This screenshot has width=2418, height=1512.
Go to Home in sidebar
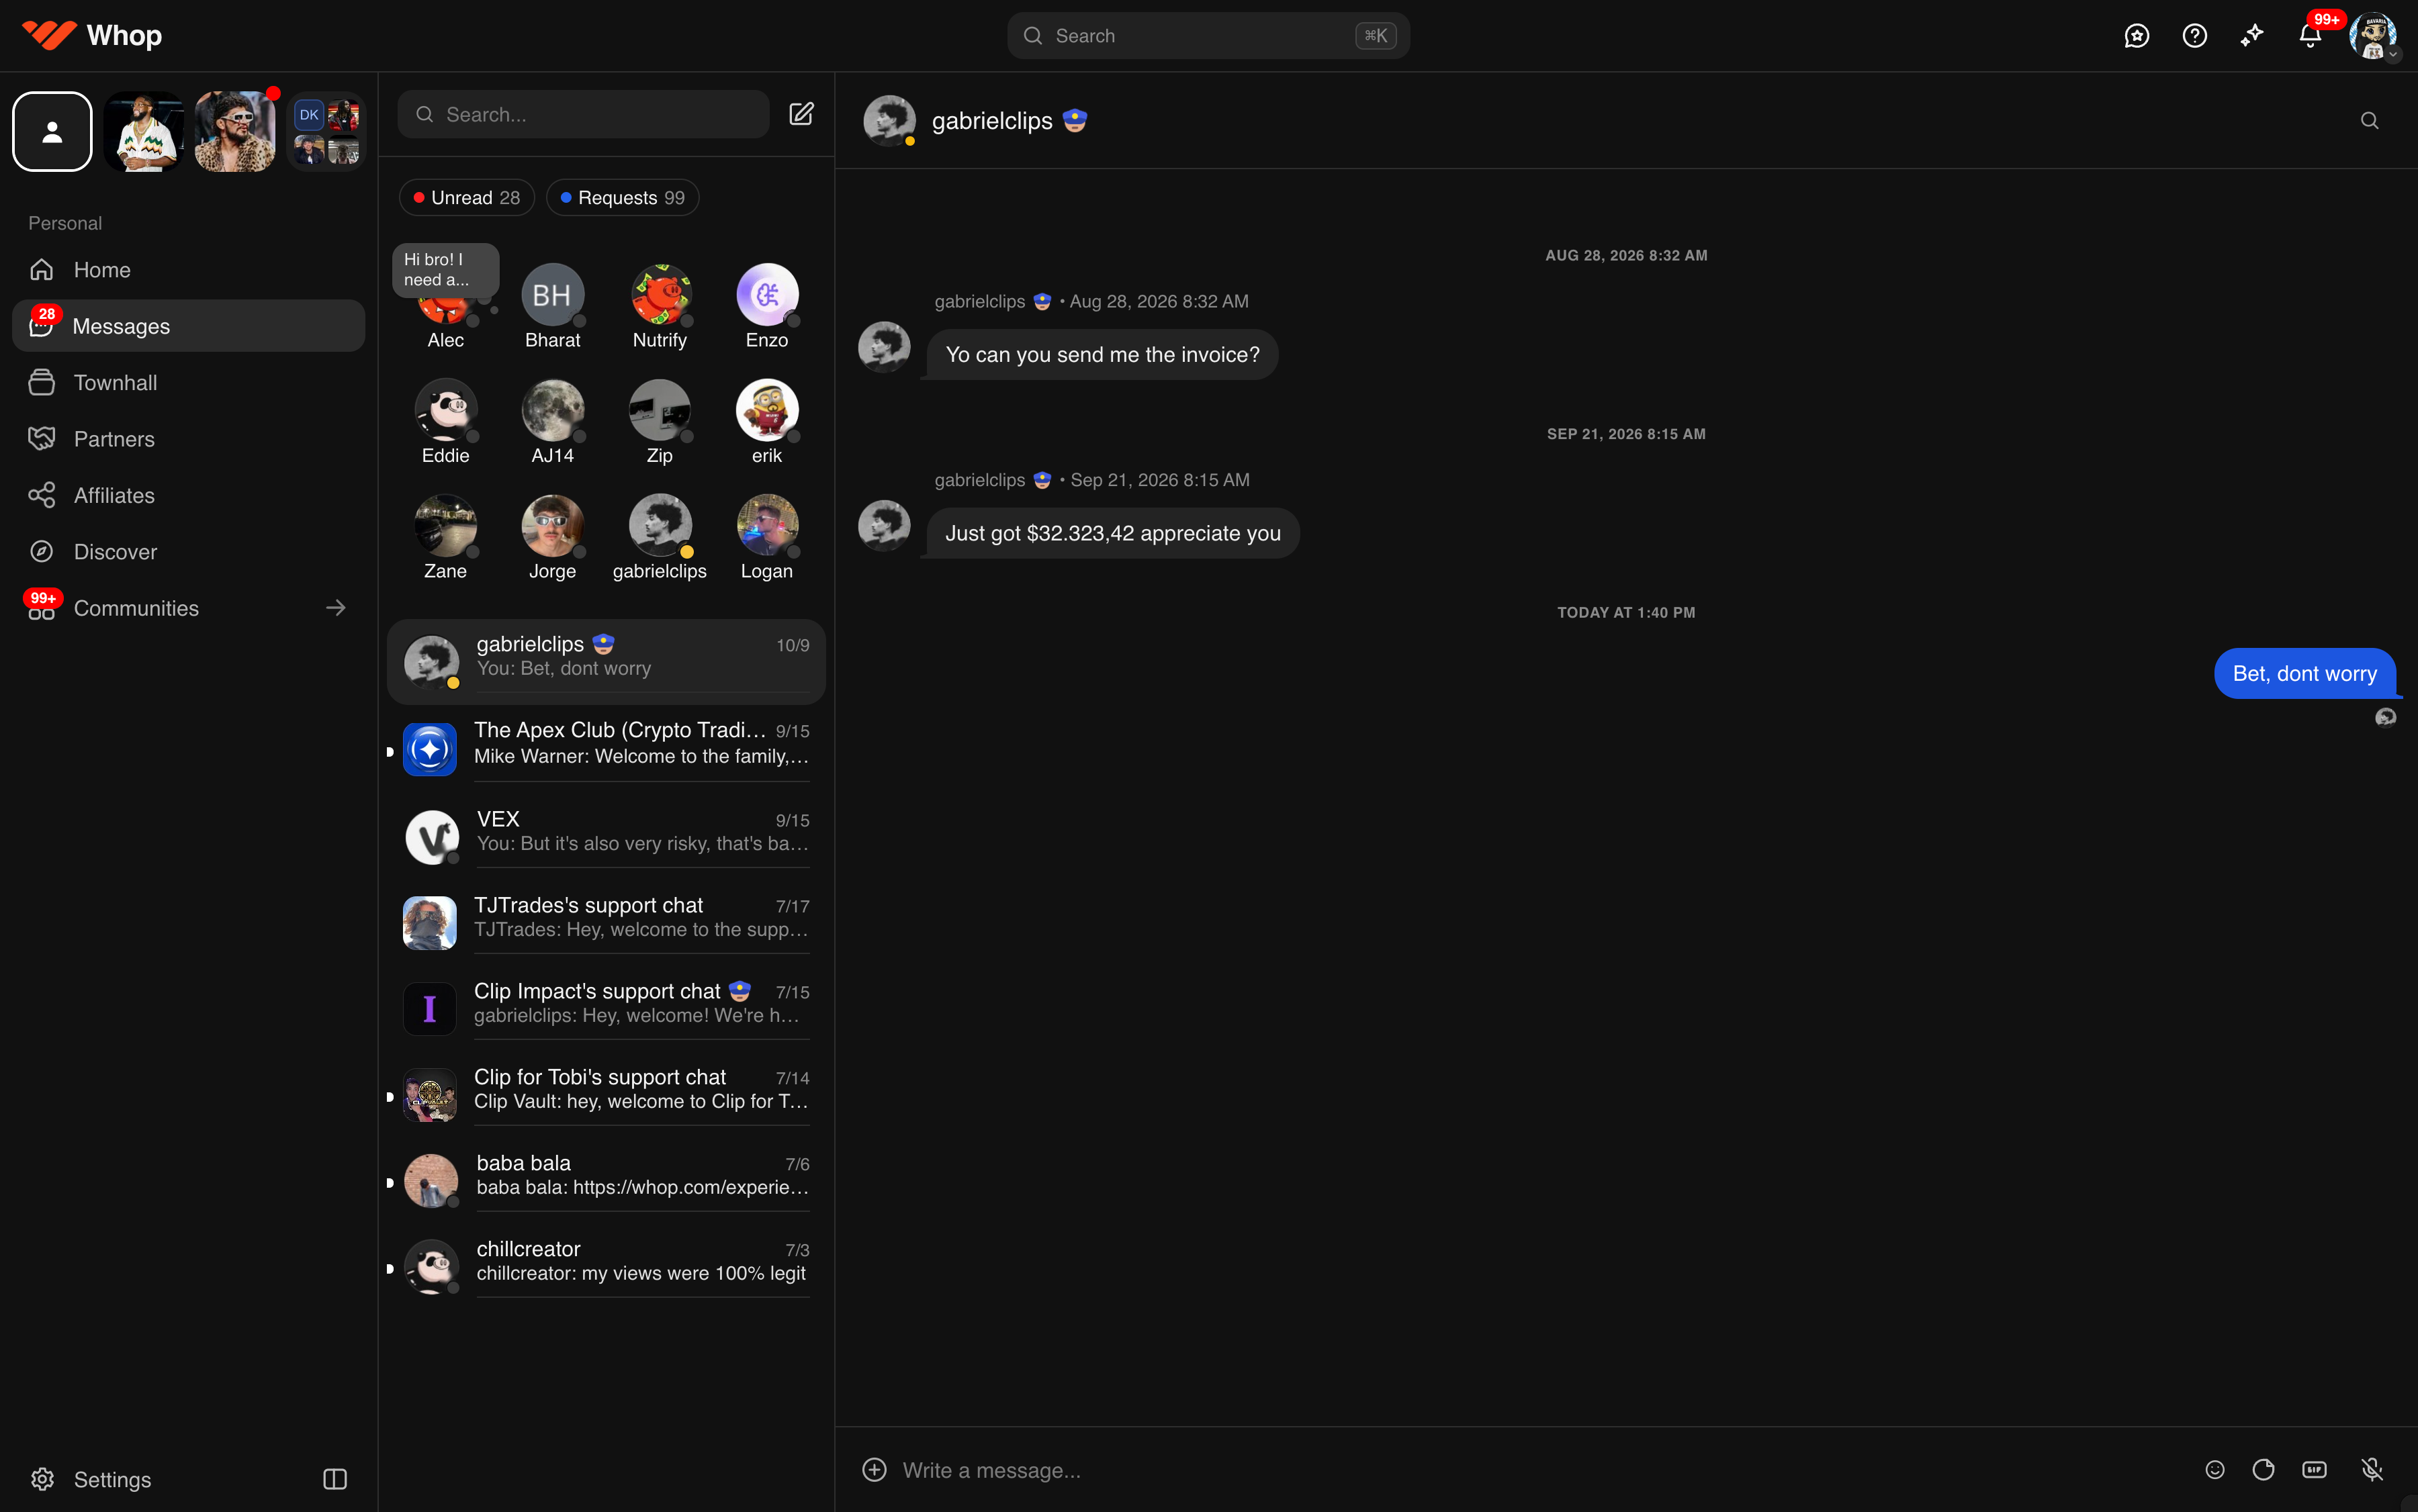[x=188, y=270]
